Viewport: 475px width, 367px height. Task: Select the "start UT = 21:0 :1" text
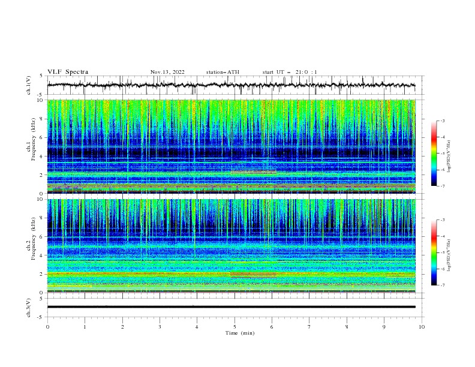tap(290, 72)
